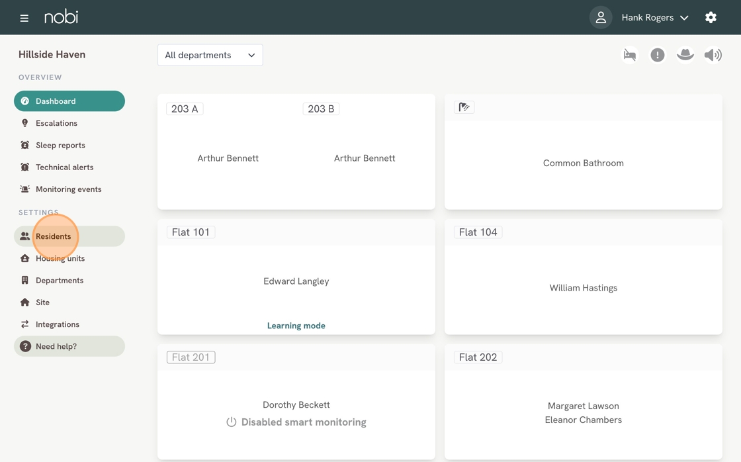Select Technical alerts menu item
The image size is (741, 462).
click(x=64, y=167)
